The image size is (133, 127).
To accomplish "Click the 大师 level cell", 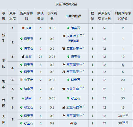I will pyautogui.click(x=4, y=119).
